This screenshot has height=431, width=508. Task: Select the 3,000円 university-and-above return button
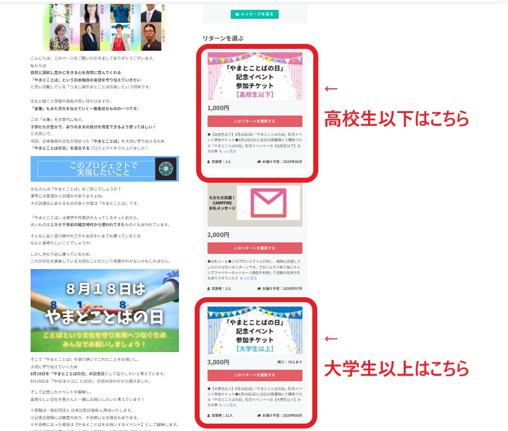[254, 375]
